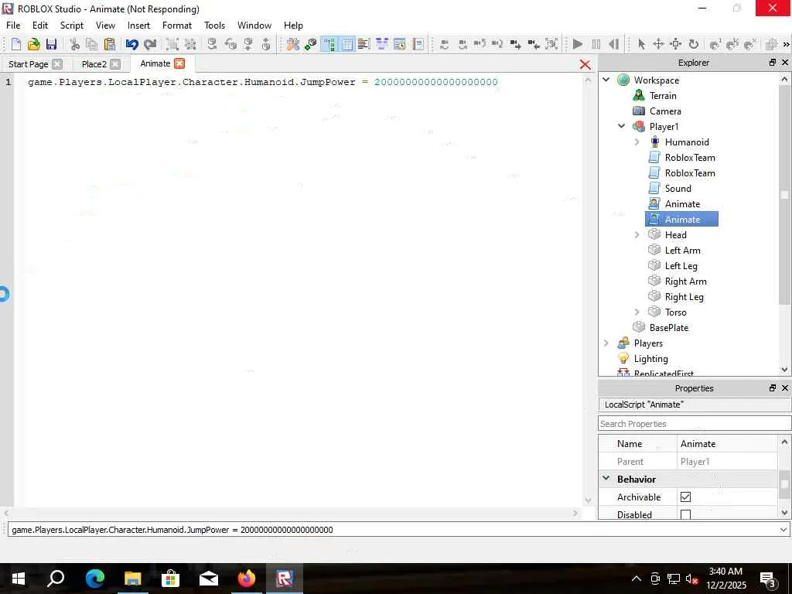Select Lighting in the Explorer
Viewport: 792px width, 594px height.
point(650,359)
